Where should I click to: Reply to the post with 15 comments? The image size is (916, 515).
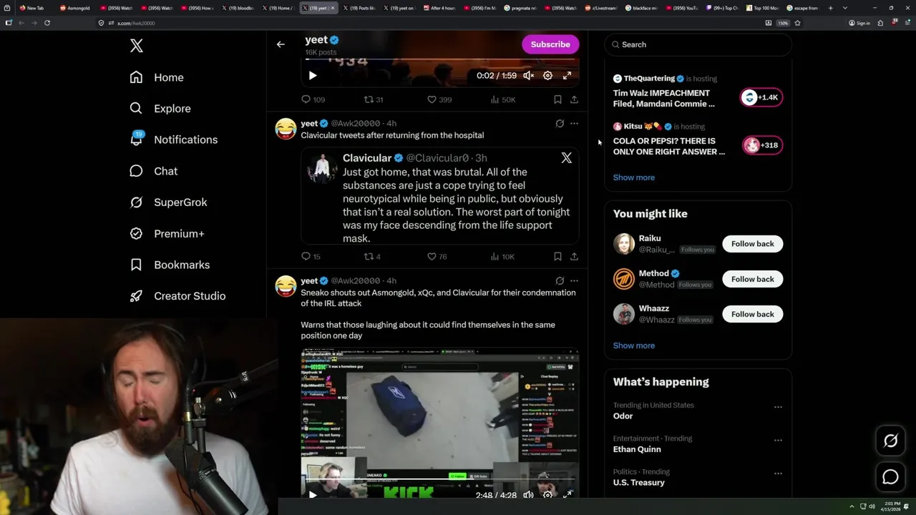coord(311,256)
